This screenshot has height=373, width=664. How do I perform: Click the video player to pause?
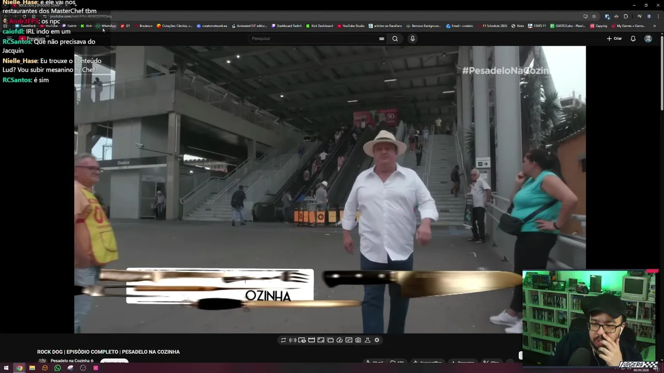[x=330, y=189]
